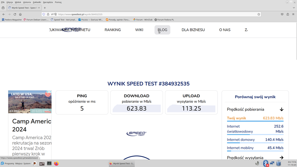
Task: Open the Zakładki menu
Action: [x=37, y=2]
